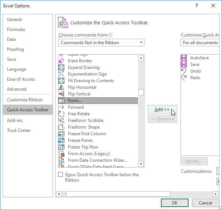The height and width of the screenshot is (210, 222).
Task: Confirm with the OK button
Action: pyautogui.click(x=175, y=203)
